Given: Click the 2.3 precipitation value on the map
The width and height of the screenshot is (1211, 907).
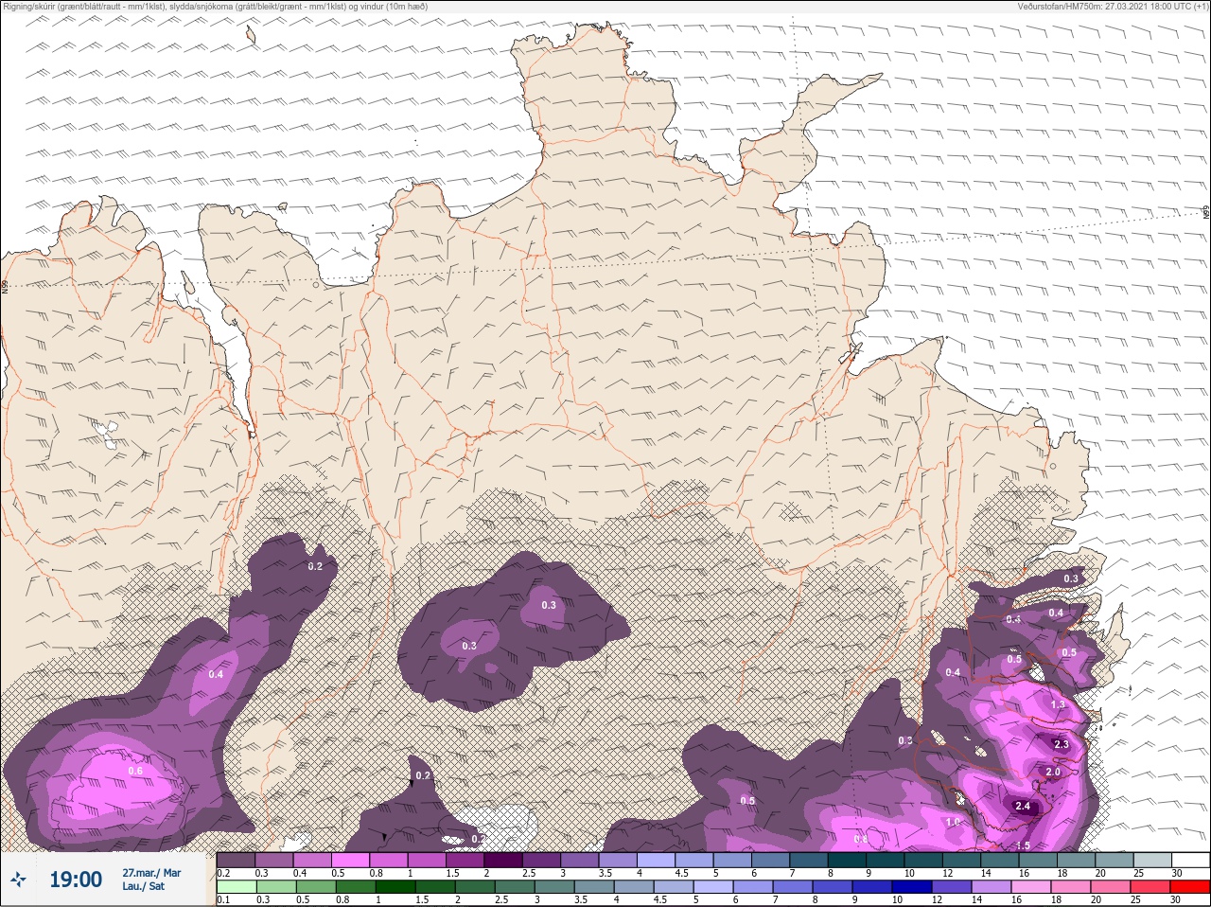Looking at the screenshot, I should tap(1062, 744).
